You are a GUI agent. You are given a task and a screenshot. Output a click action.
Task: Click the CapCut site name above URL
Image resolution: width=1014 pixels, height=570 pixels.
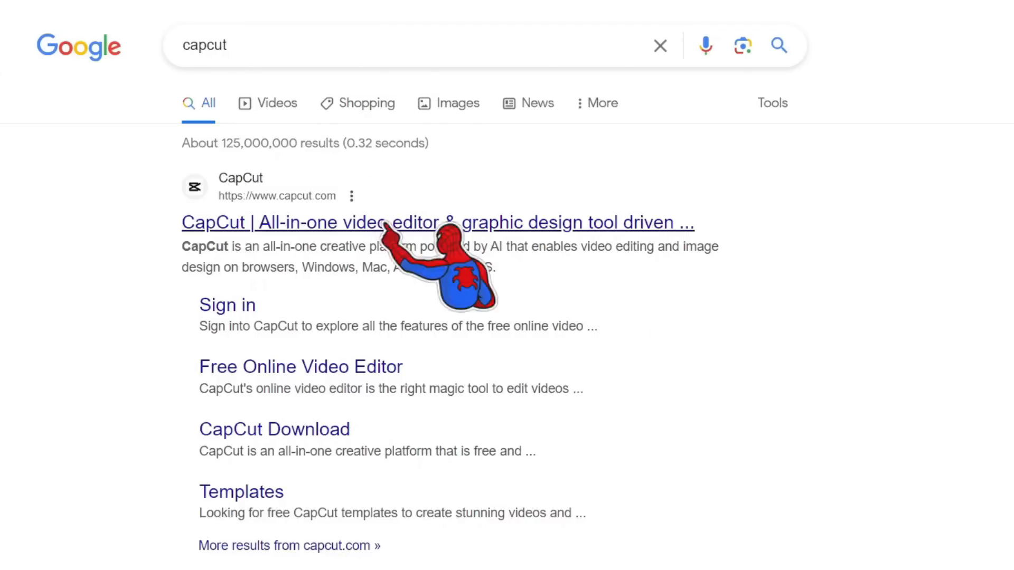click(240, 178)
